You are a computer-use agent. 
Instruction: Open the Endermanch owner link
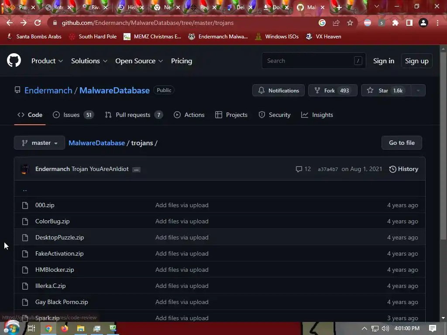(x=48, y=90)
